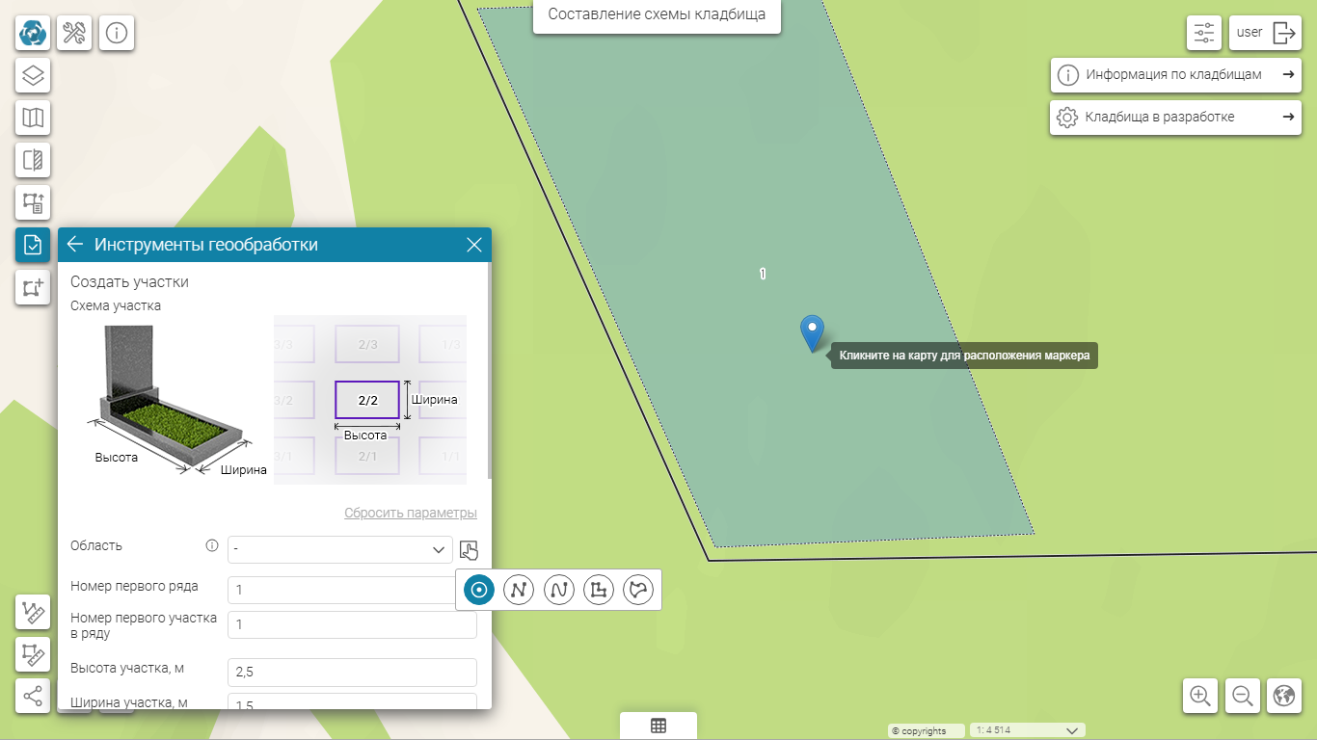Open the basemap folded-map icon
The width and height of the screenshot is (1317, 740).
[x=33, y=118]
